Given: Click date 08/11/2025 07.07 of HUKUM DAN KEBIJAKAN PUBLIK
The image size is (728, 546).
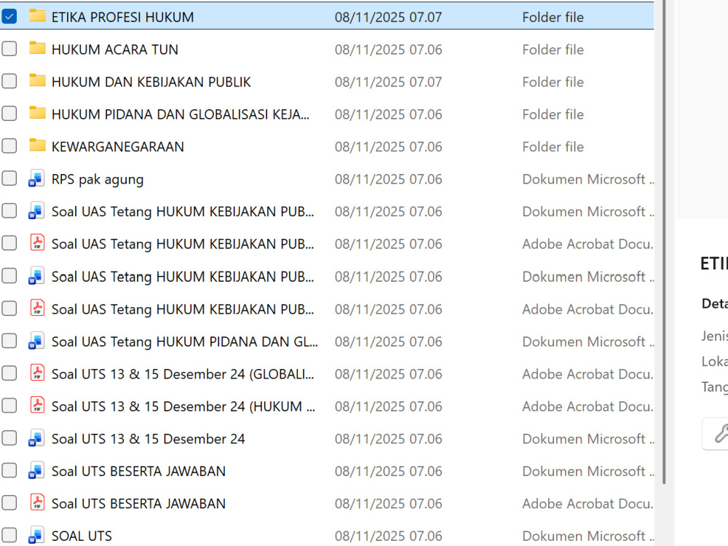Looking at the screenshot, I should coord(388,82).
